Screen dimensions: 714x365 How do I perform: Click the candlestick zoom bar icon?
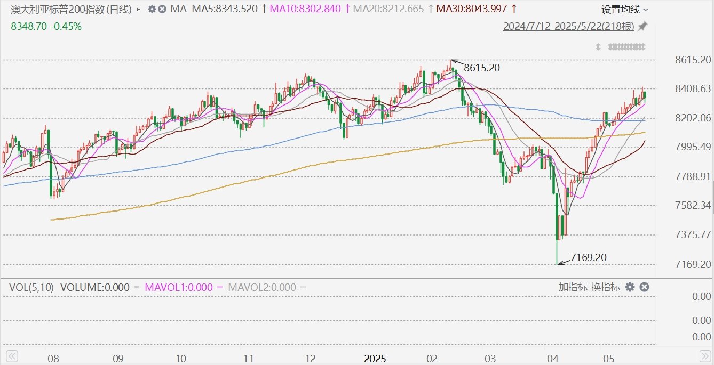[x=626, y=46]
